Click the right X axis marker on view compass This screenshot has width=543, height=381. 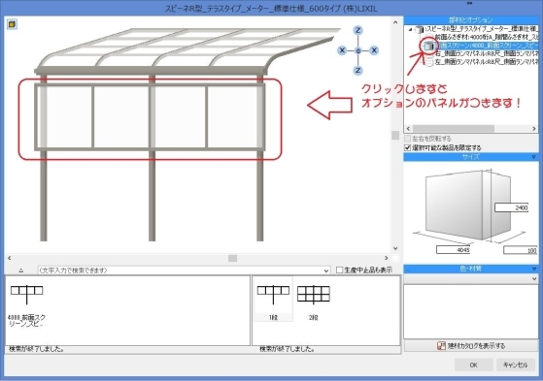coord(374,50)
